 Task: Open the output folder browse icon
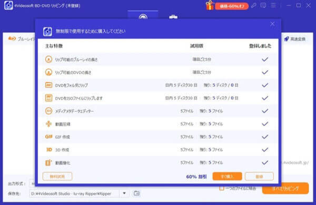(x=136, y=193)
